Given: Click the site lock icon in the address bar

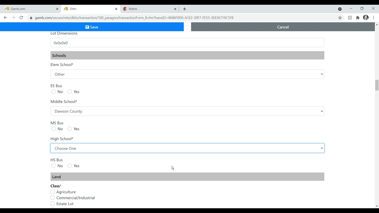Looking at the screenshot, I should pyautogui.click(x=31, y=18).
